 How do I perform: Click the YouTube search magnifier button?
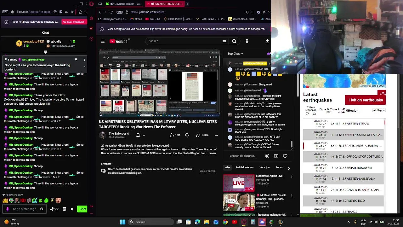[x=234, y=41]
